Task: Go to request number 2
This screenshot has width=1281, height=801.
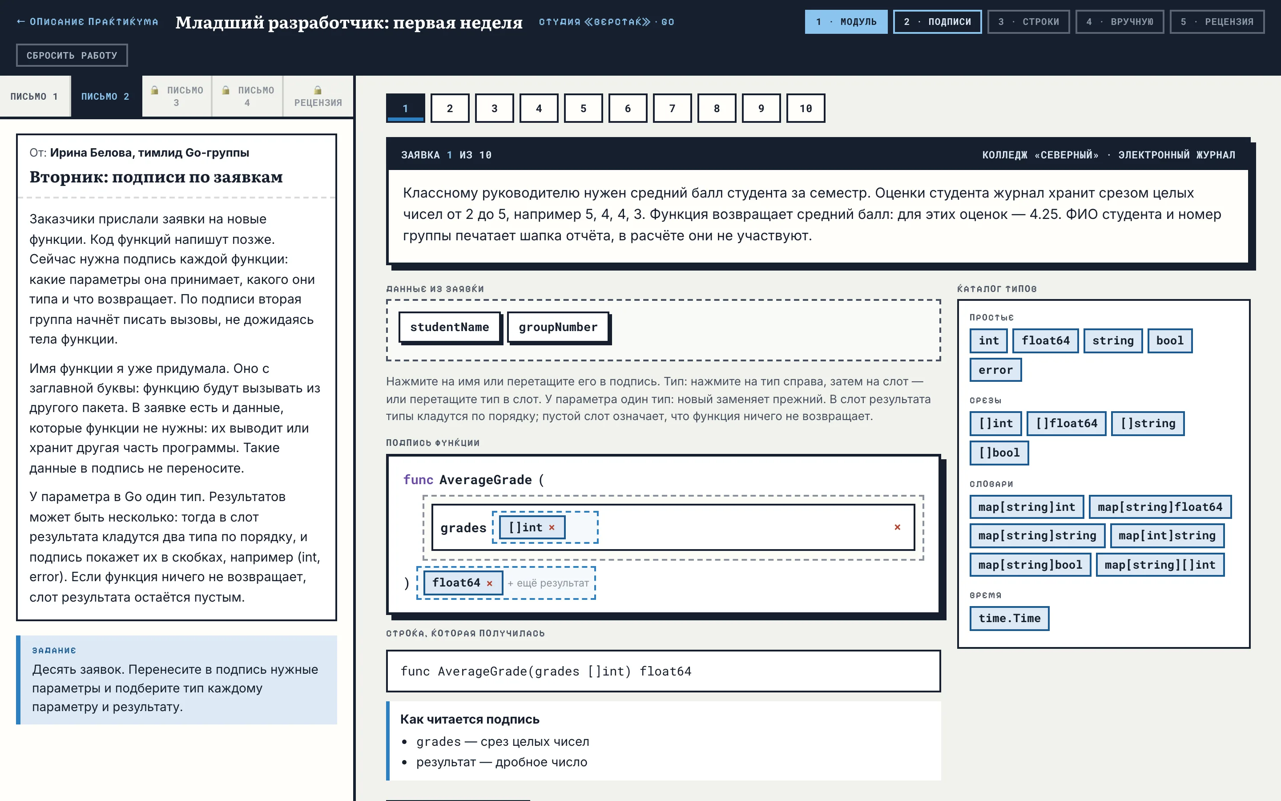Action: coord(450,109)
